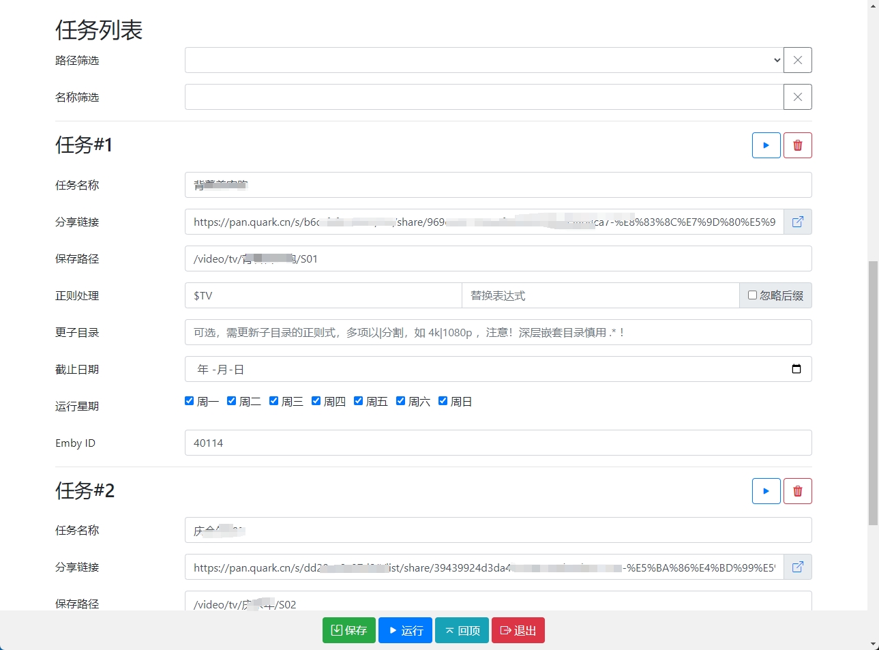Screen dimensions: 879x650
Task: Clear the 路径筛选 field with its X icon
Action: point(797,59)
